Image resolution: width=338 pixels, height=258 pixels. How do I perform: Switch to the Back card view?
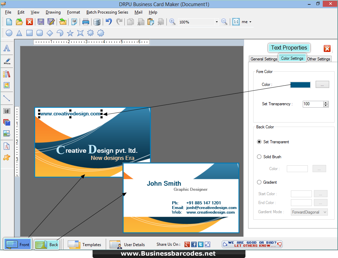(46, 244)
